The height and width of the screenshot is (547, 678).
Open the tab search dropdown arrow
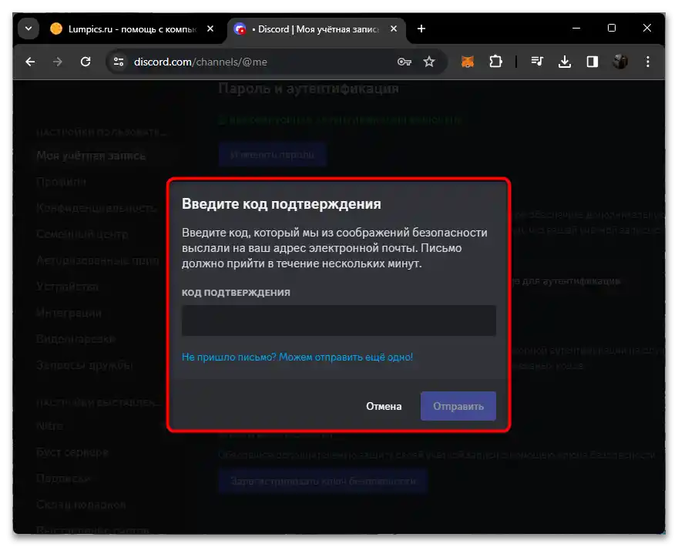pos(29,29)
